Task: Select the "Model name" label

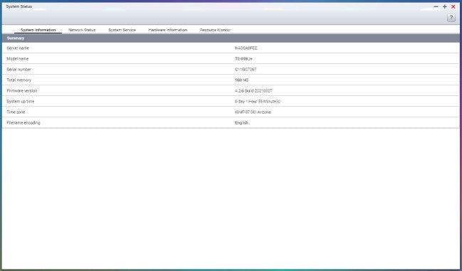Action: pyautogui.click(x=18, y=59)
